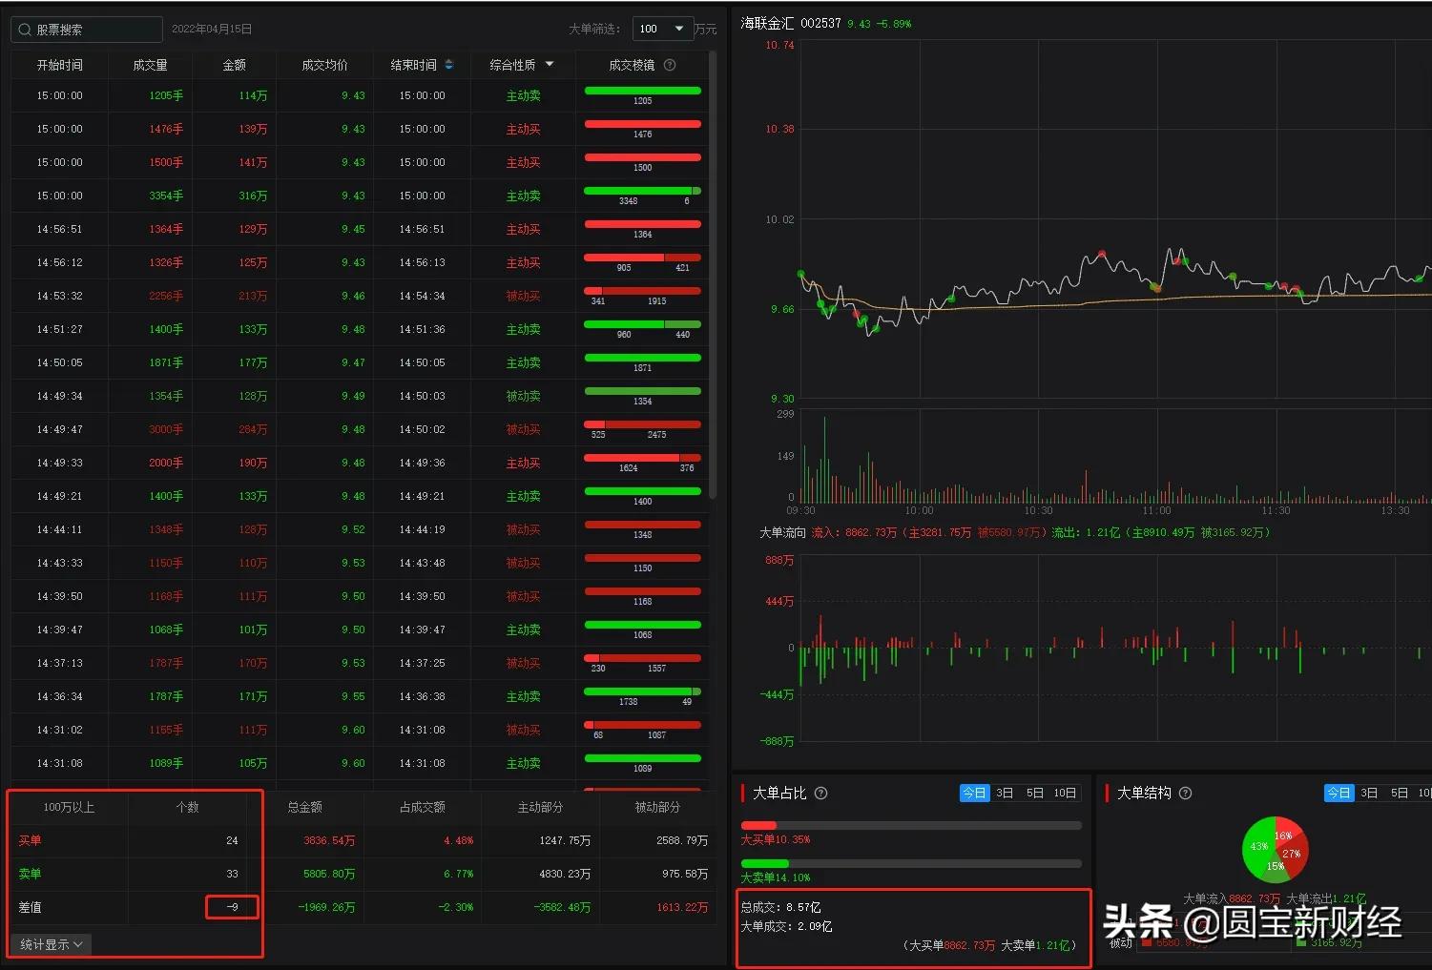Click the 14:37:25 end time cell
The height and width of the screenshot is (970, 1432).
pos(422,663)
